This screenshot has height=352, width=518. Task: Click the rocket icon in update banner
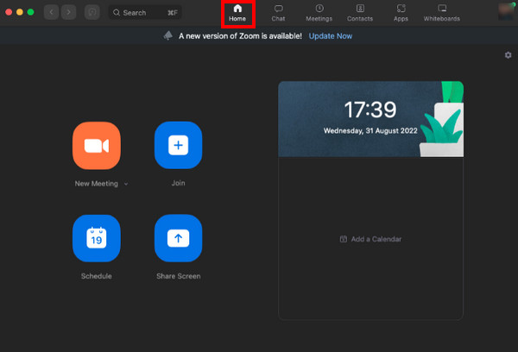tap(168, 35)
